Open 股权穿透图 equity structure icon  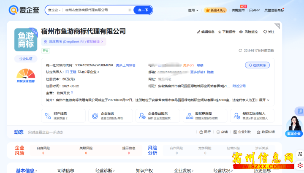(x=189, y=116)
